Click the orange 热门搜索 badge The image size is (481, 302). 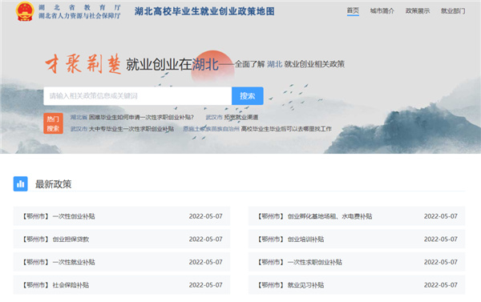[53, 123]
